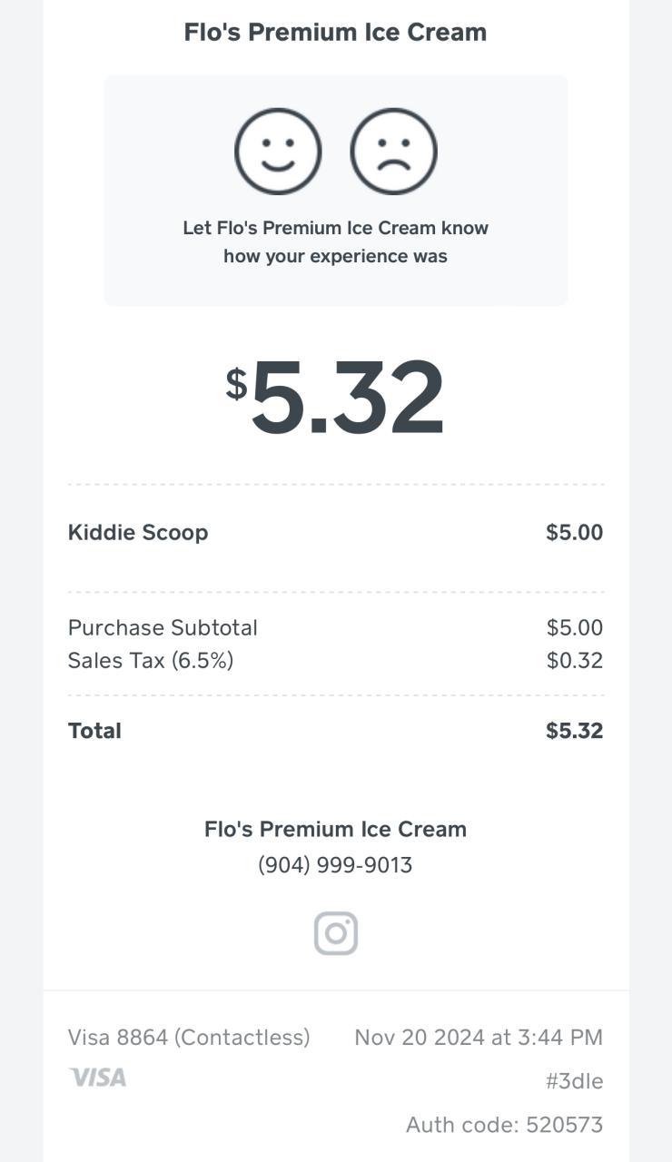The width and height of the screenshot is (672, 1162).
Task: Select the Kiddie Scoop item name
Action: [x=138, y=532]
